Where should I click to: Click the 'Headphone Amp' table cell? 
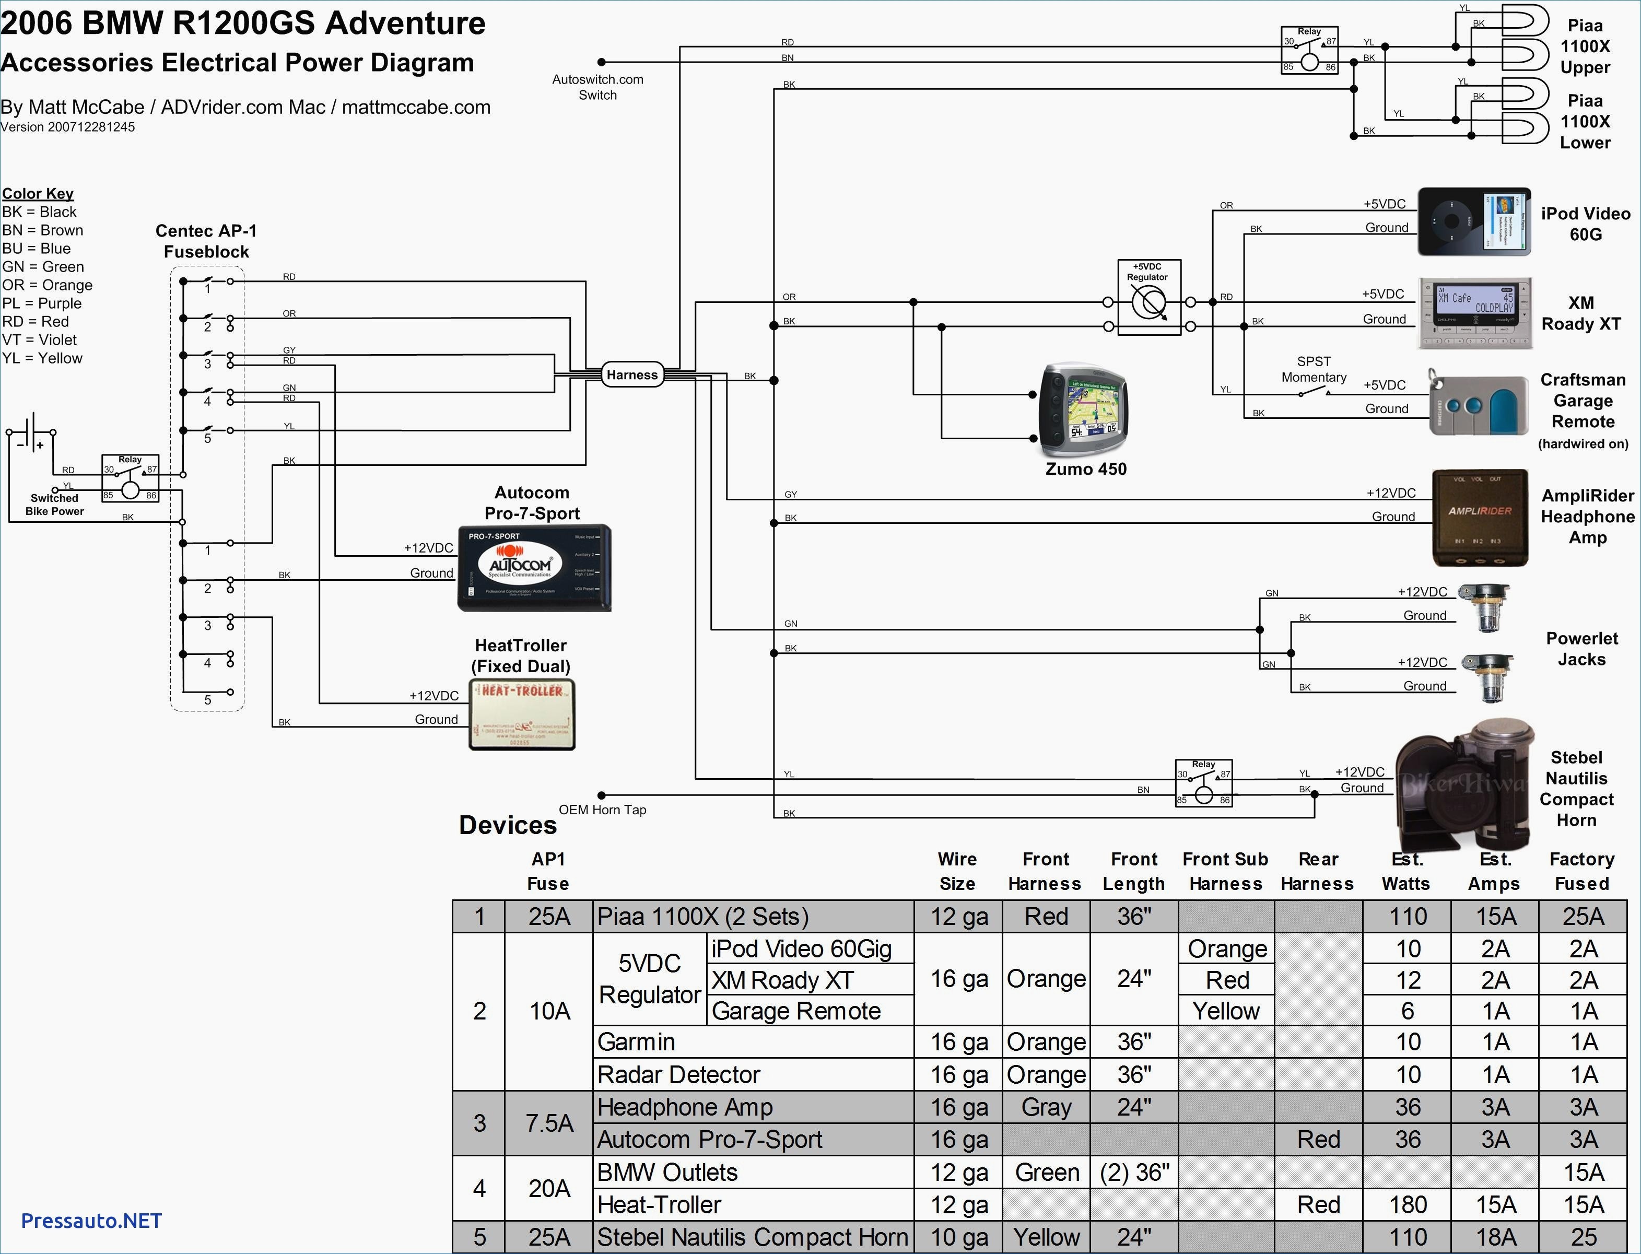click(754, 1107)
